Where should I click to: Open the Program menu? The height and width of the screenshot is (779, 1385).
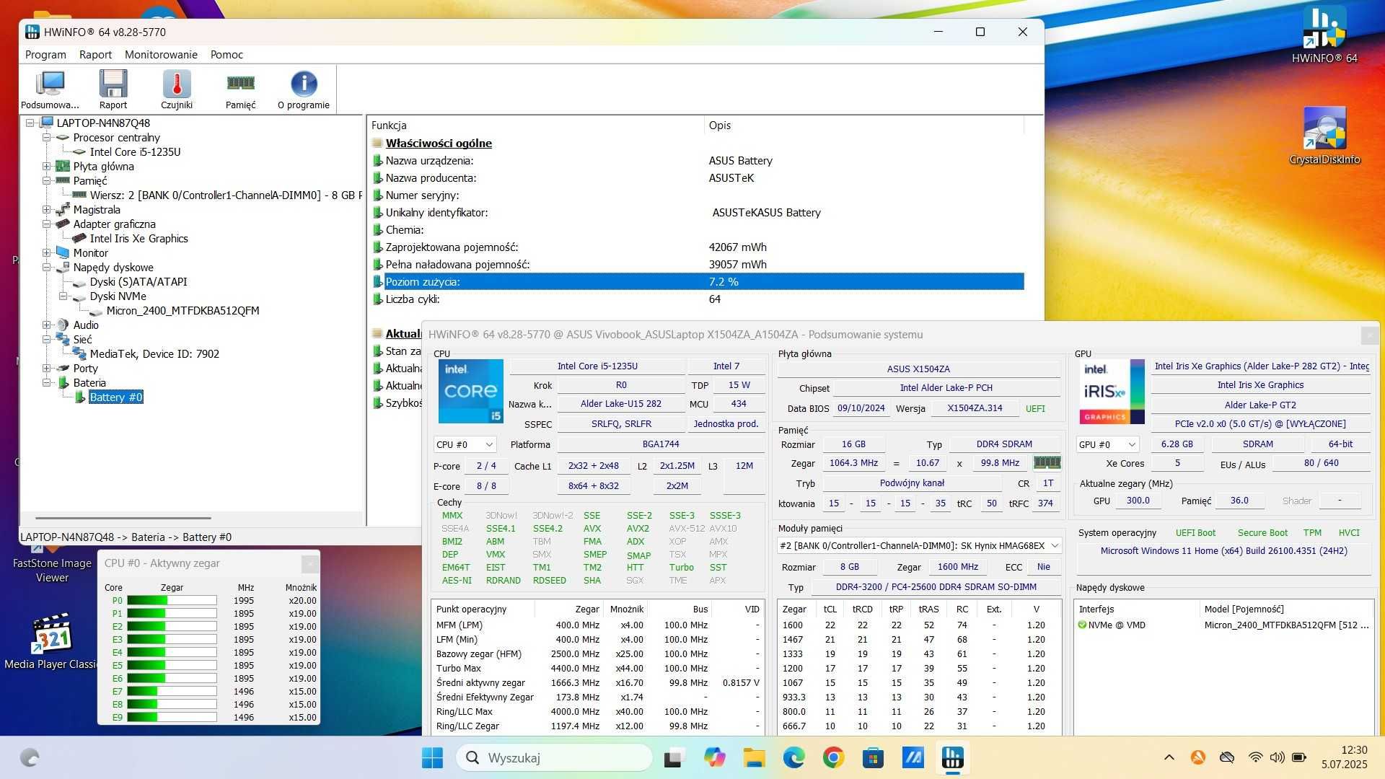(45, 54)
